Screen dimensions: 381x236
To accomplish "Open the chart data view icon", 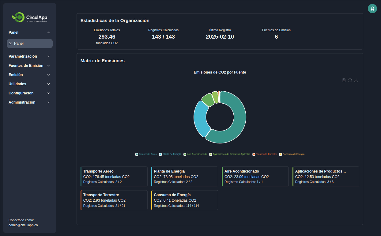I will [x=344, y=80].
